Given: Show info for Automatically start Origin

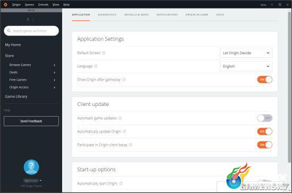Looking at the screenshot, I should tap(121, 183).
